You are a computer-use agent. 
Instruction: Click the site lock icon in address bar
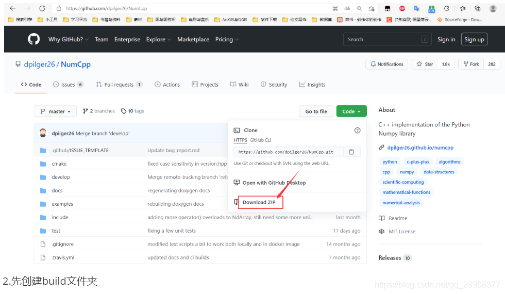59,8
